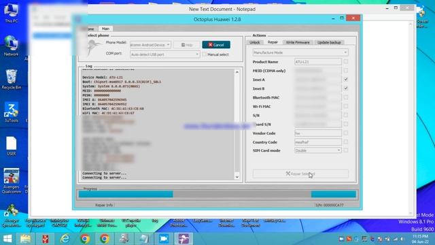
Task: Click the Notepad window title bar
Action: coord(222,9)
